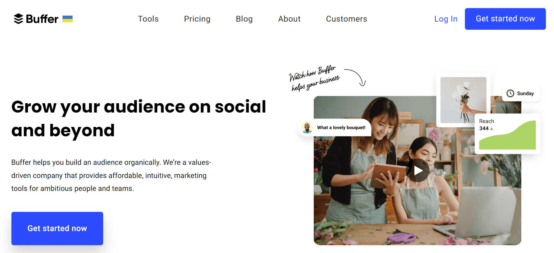Click the white flower bouquet thumbnail
The width and height of the screenshot is (554, 253).
(463, 100)
